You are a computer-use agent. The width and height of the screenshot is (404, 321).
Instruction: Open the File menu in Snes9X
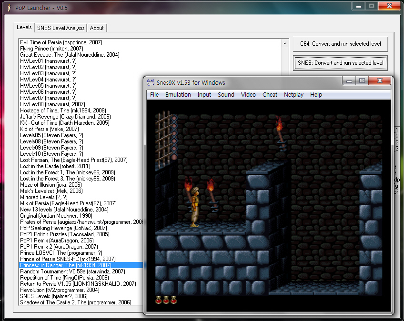pos(154,95)
